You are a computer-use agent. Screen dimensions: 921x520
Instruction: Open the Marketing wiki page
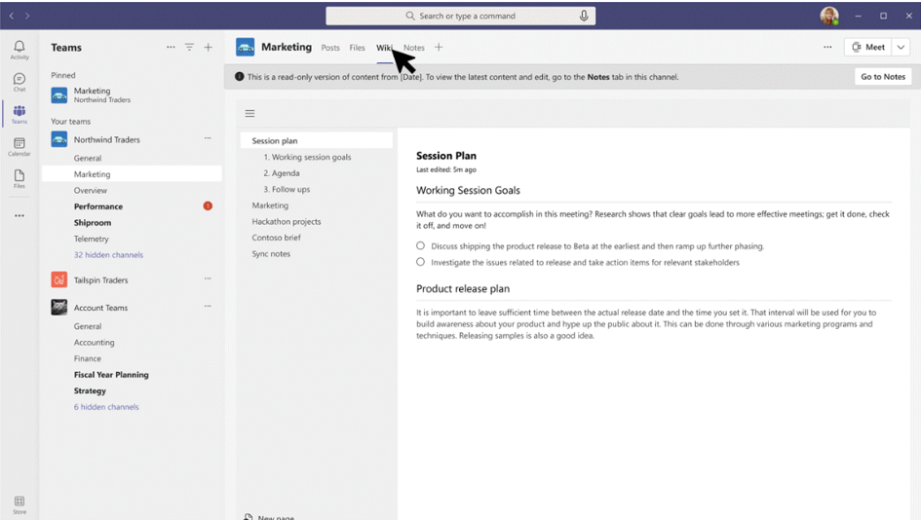270,205
